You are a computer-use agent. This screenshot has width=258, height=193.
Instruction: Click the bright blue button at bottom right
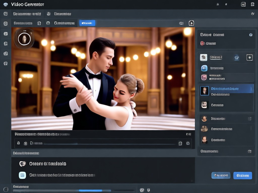[x=243, y=176]
